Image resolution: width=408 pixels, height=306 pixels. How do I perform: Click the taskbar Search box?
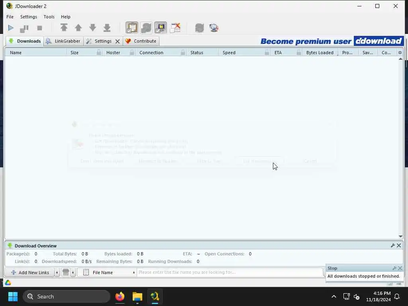[67, 296]
